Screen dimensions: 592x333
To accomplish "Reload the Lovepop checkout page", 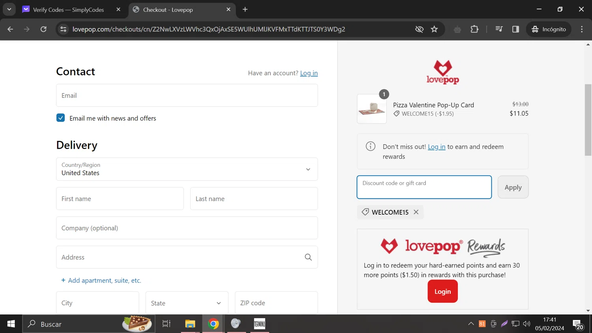I will [x=43, y=29].
